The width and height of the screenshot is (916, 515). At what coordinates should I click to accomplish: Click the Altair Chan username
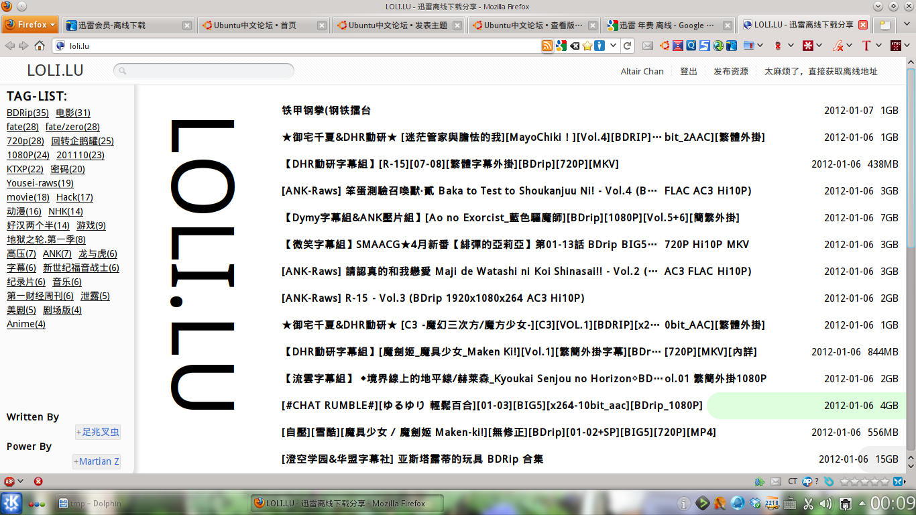pyautogui.click(x=642, y=71)
